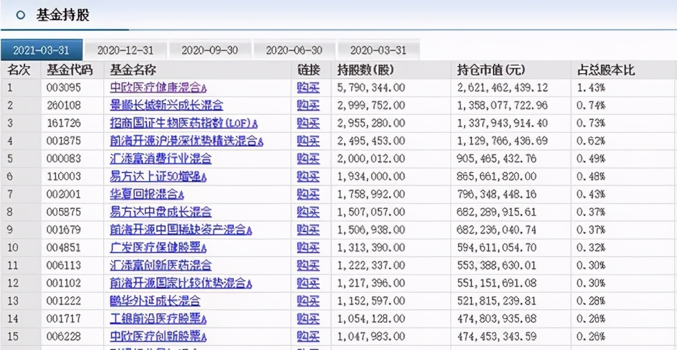Open fund link 易方达中盘成长混合
677x350 pixels.
(x=161, y=212)
